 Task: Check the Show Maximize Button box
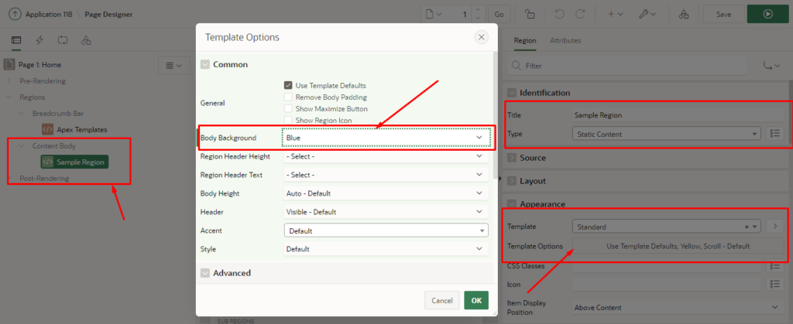288,109
